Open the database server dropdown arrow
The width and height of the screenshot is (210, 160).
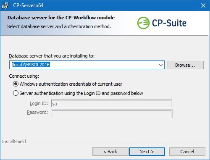tap(161, 65)
